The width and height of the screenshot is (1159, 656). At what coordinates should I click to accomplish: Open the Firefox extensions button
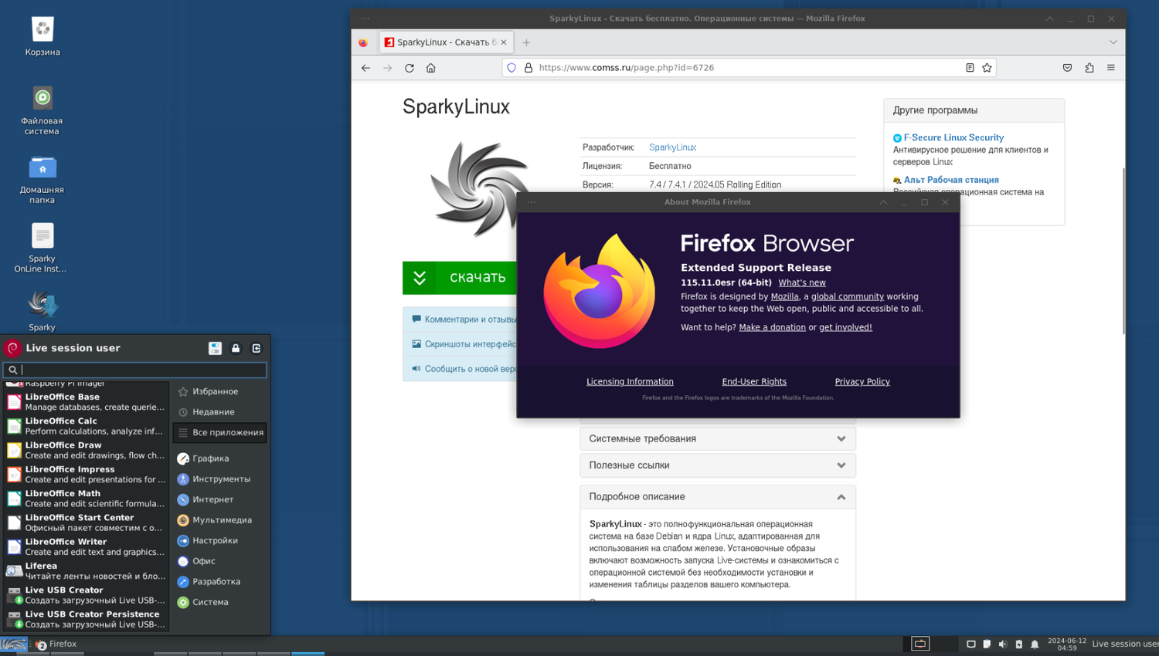tap(1089, 68)
